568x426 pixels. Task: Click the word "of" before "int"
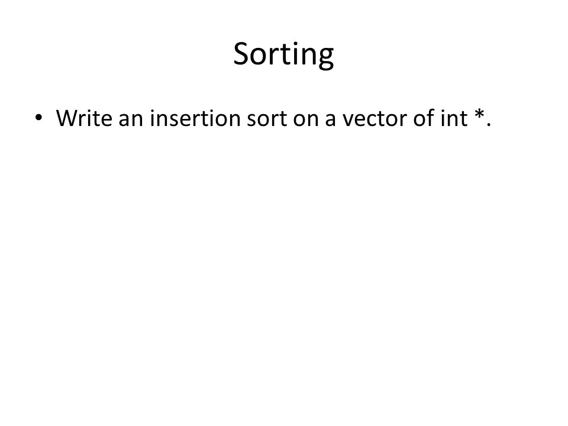click(424, 118)
